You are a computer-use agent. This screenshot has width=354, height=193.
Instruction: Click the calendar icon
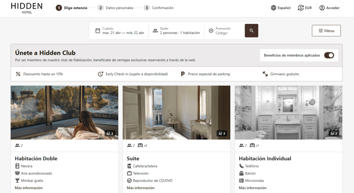(98, 31)
